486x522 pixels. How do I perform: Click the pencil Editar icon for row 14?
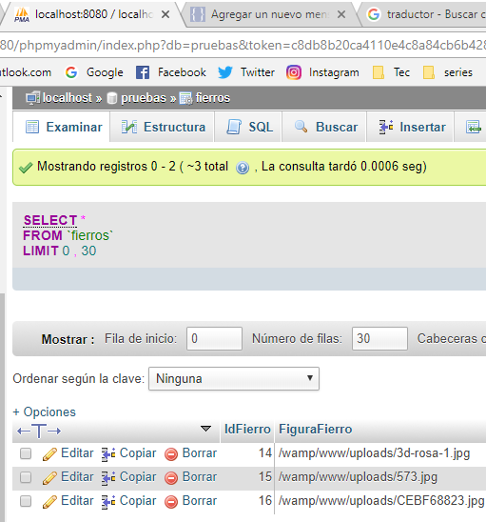pos(49,454)
